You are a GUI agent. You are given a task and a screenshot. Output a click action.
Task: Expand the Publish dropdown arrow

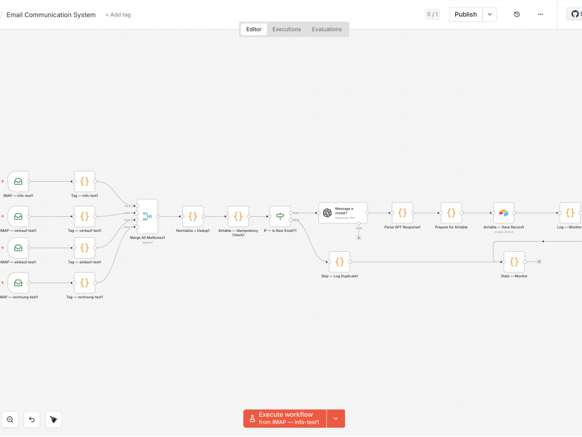(x=489, y=15)
